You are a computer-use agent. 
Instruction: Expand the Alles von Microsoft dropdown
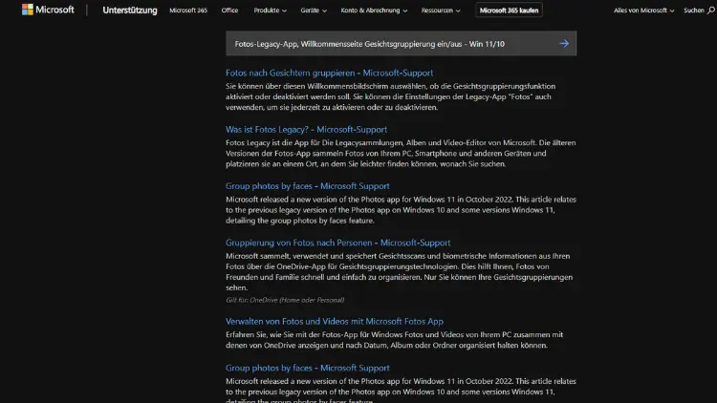pyautogui.click(x=643, y=11)
